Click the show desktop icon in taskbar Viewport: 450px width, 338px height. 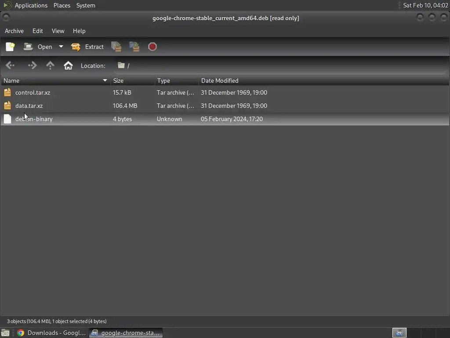5,333
